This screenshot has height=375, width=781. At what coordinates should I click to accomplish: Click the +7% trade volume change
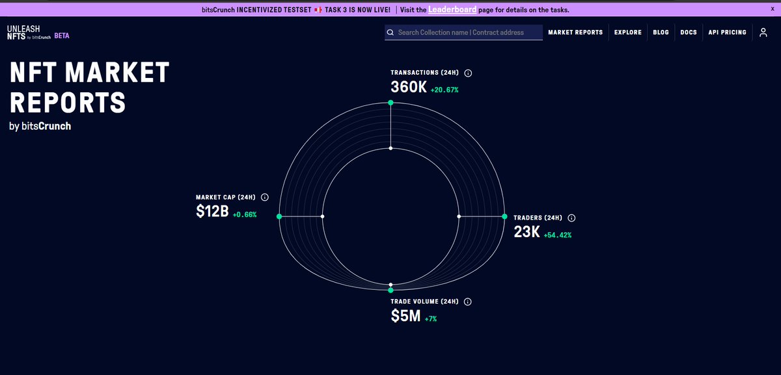click(432, 319)
